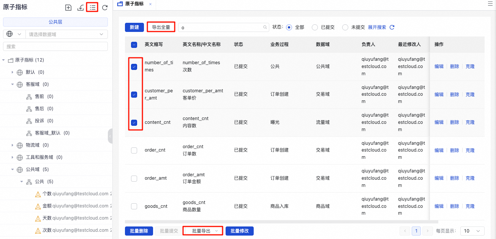Click the warning icon next to 个数
496x239 pixels.
[38, 194]
